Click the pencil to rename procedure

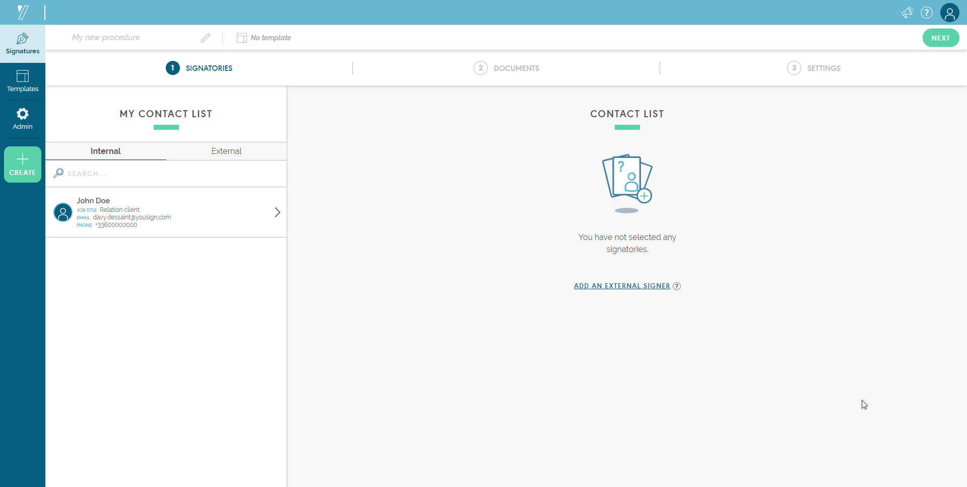point(206,38)
